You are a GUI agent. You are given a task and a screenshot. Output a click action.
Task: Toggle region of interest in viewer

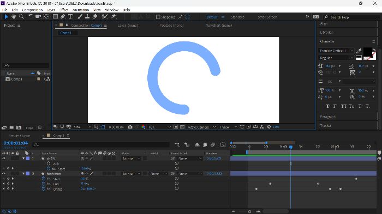(176, 127)
